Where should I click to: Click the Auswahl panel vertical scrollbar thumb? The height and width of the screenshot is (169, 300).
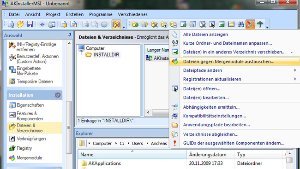tap(69, 127)
